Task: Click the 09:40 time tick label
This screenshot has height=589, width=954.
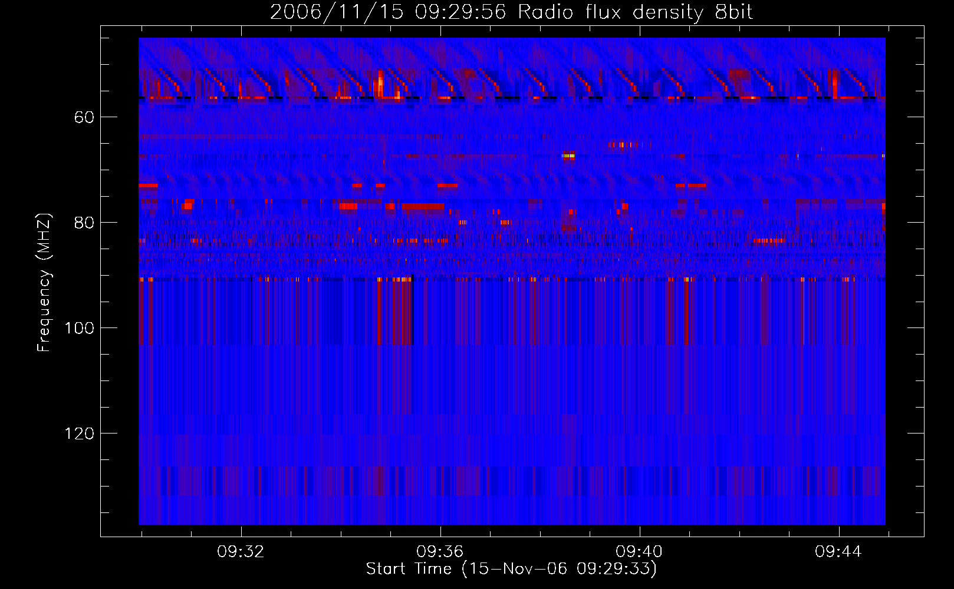Action: (x=639, y=552)
